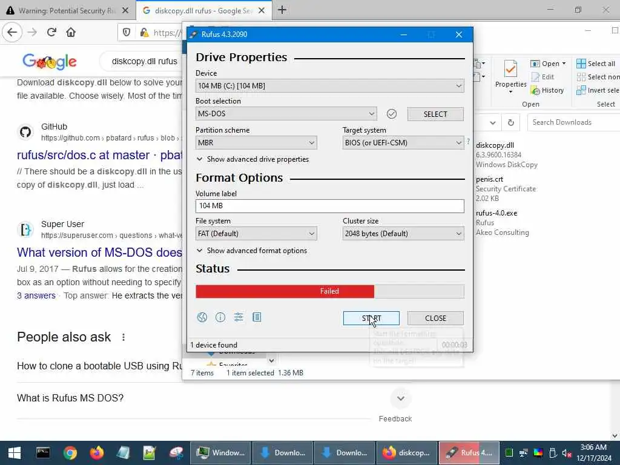The image size is (620, 465).
Task: Open a new Firefox tab with plus
Action: 282,10
